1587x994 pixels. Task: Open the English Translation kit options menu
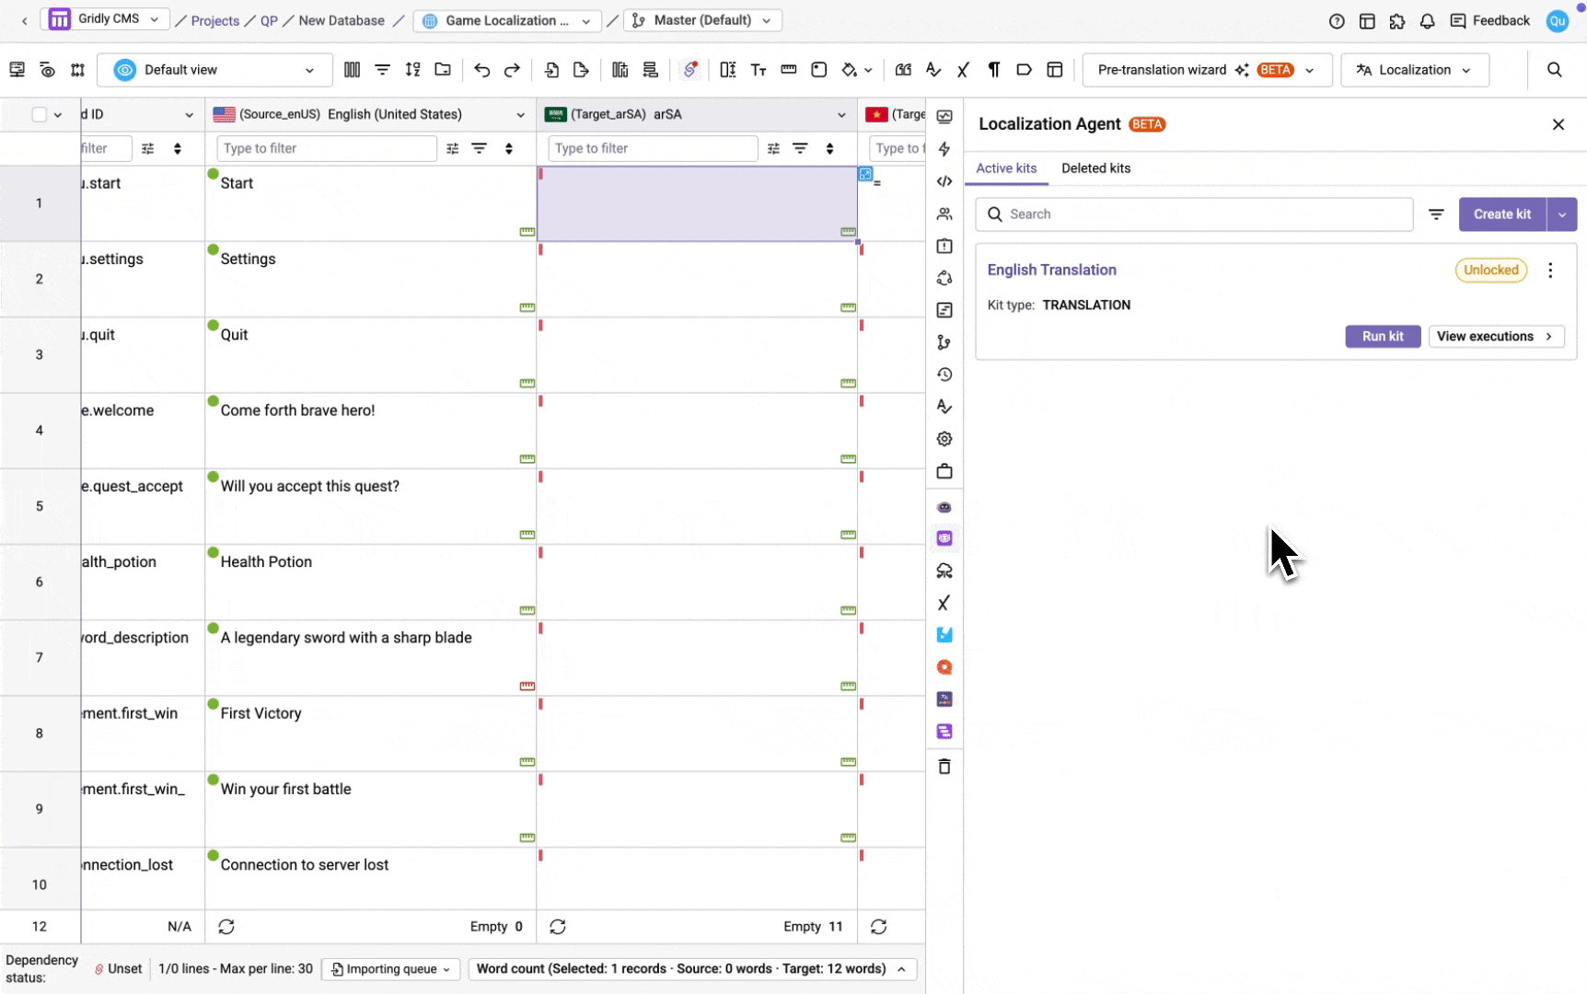tap(1550, 271)
